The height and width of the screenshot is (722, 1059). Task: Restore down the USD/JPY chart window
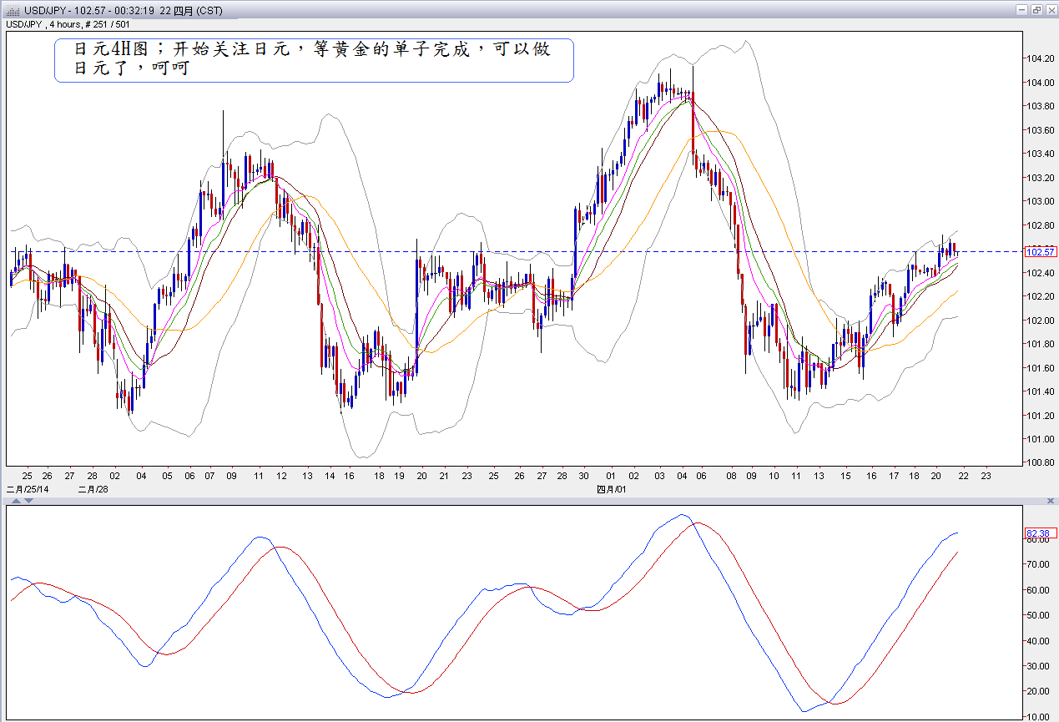1036,10
